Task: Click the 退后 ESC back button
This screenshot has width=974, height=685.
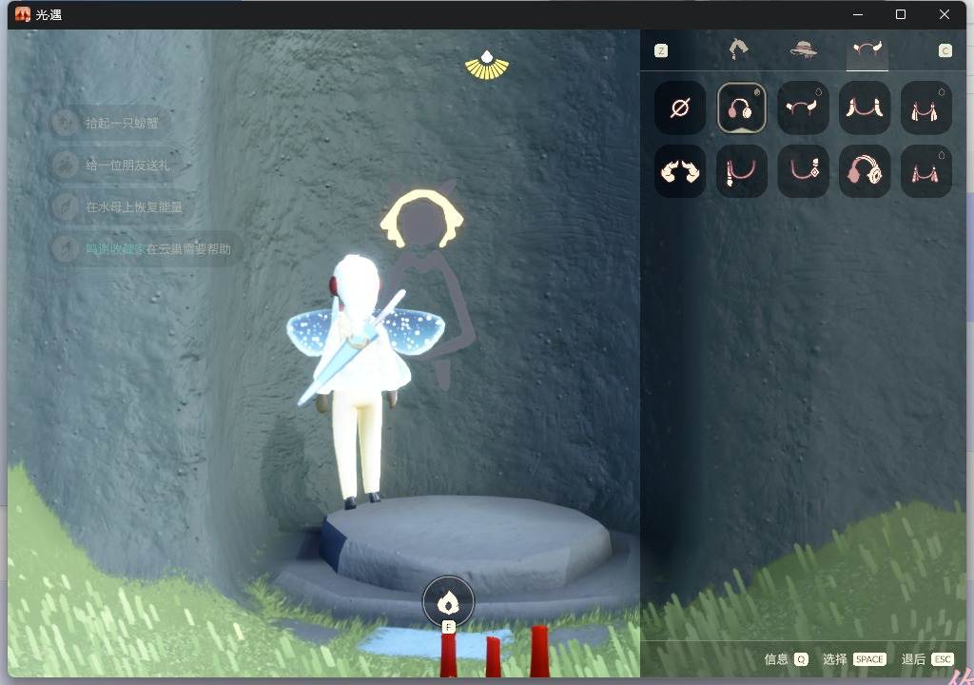Action: (x=927, y=659)
